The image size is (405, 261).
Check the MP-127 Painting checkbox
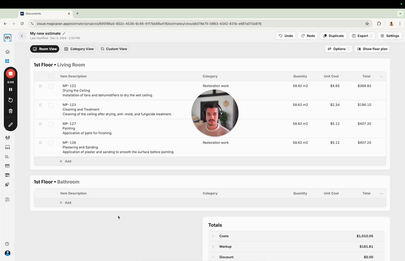tap(51, 124)
